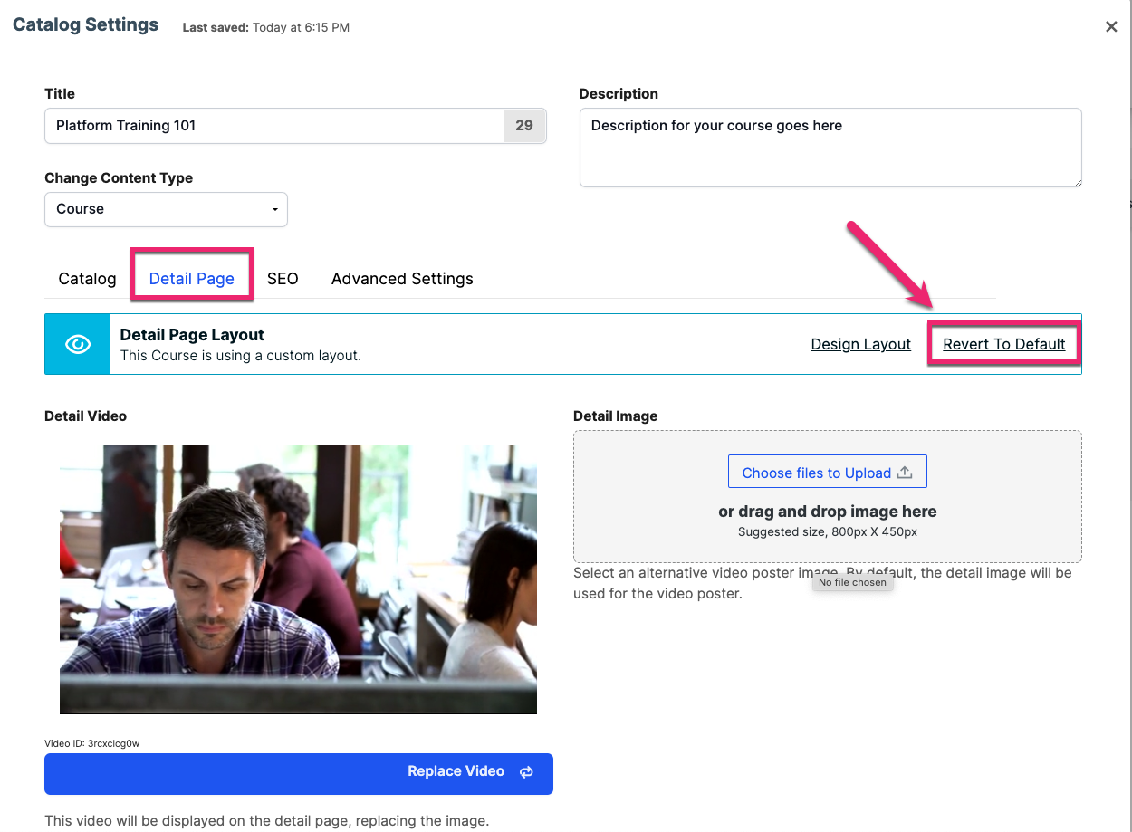Go to the Advanced Settings tab
Screen dimensions: 1132x832
[x=402, y=278]
